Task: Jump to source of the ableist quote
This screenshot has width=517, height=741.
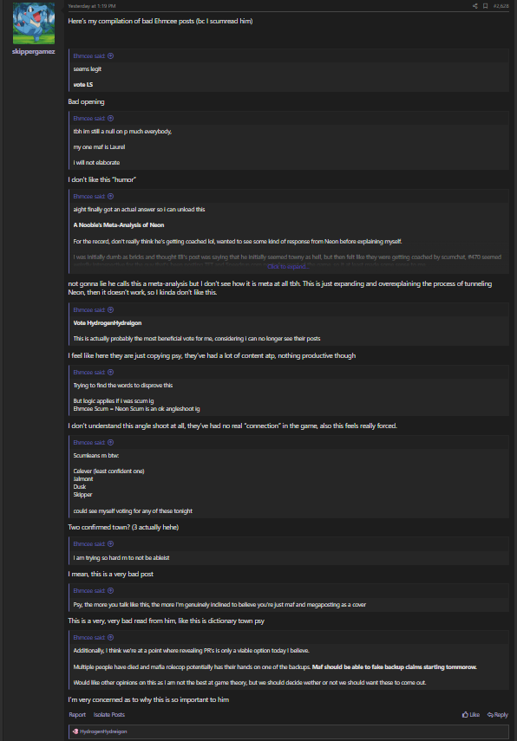Action: (110, 543)
